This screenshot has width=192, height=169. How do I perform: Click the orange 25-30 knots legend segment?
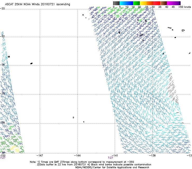[x=150, y=3]
